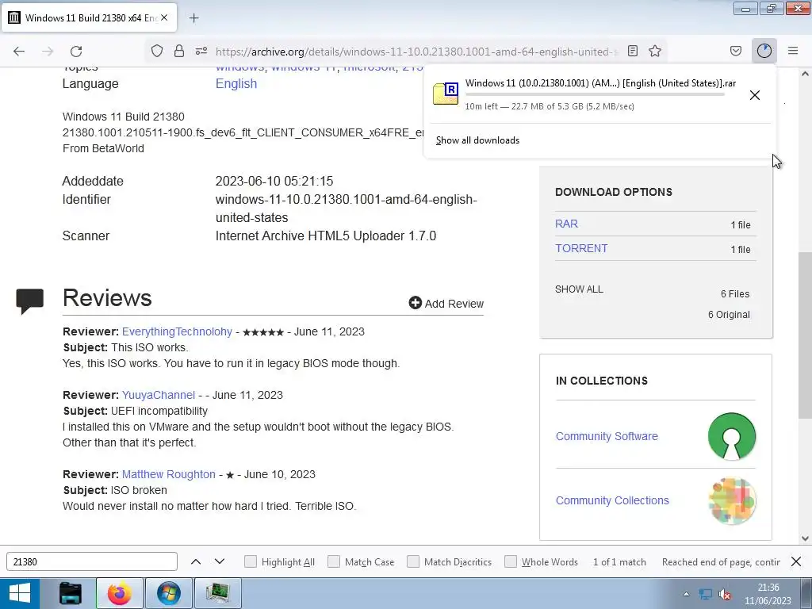Click the forward navigation arrow
Viewport: 812px width, 609px height.
(x=48, y=52)
